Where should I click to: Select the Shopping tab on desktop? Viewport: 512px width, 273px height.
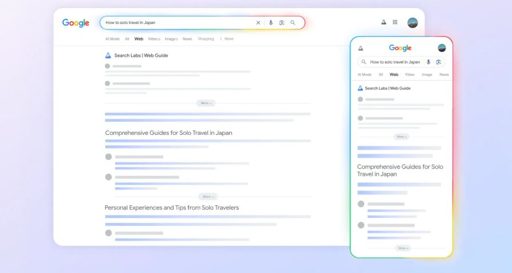point(206,39)
